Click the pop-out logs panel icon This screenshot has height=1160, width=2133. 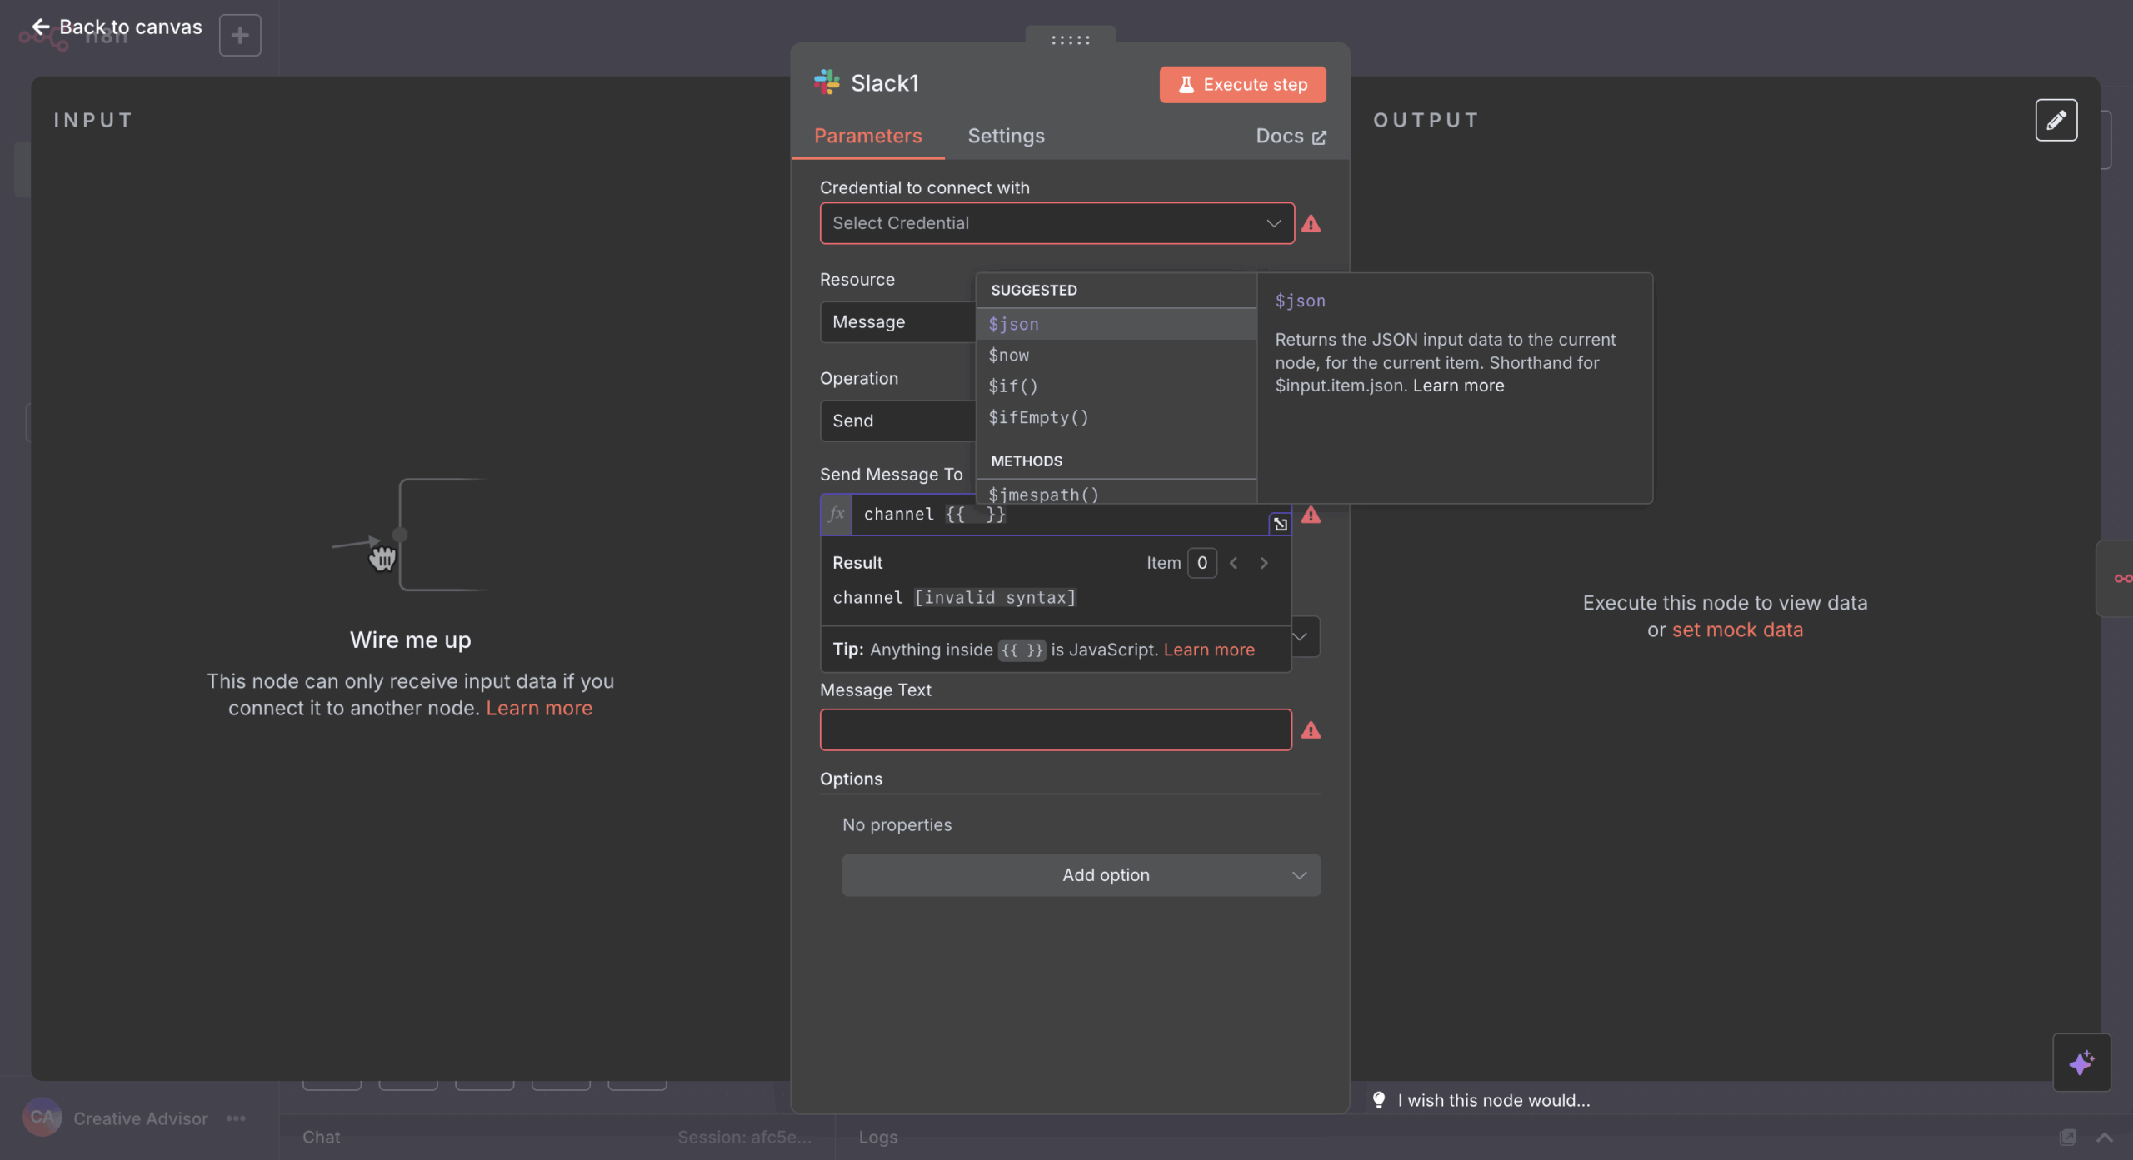(x=2068, y=1137)
